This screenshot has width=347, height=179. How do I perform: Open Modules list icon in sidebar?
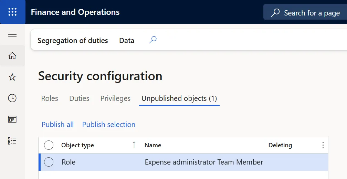(x=12, y=141)
